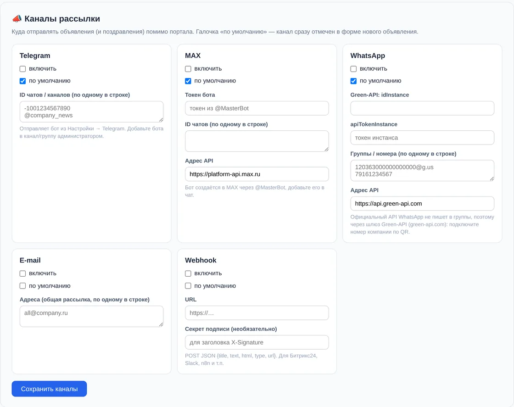
Task: Click the MAX Токен бота field
Action: point(257,108)
